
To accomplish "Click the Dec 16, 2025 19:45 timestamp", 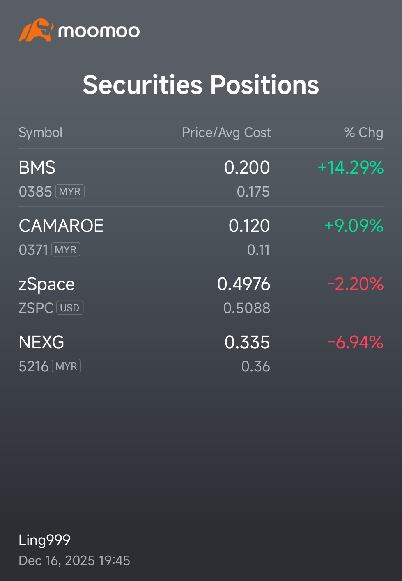I will point(74,560).
